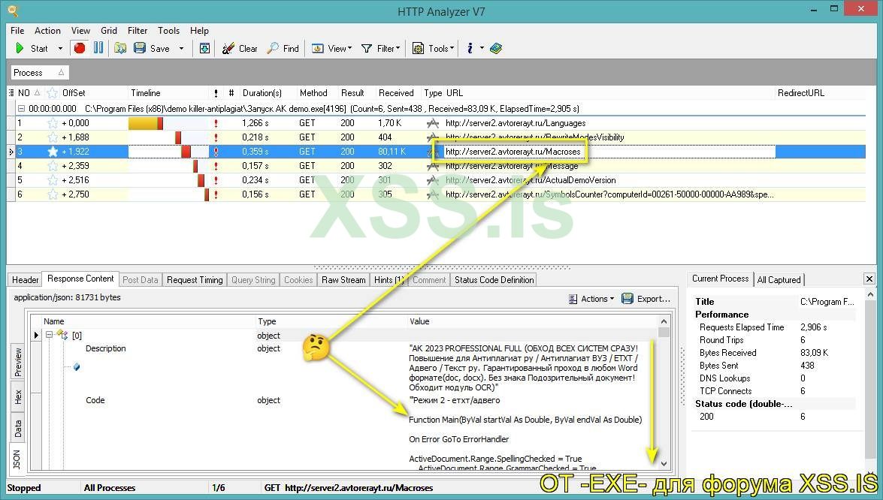Toggle star on row 6 SymbolsCounter request

(x=53, y=194)
